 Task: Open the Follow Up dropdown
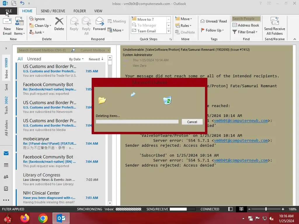[212, 30]
